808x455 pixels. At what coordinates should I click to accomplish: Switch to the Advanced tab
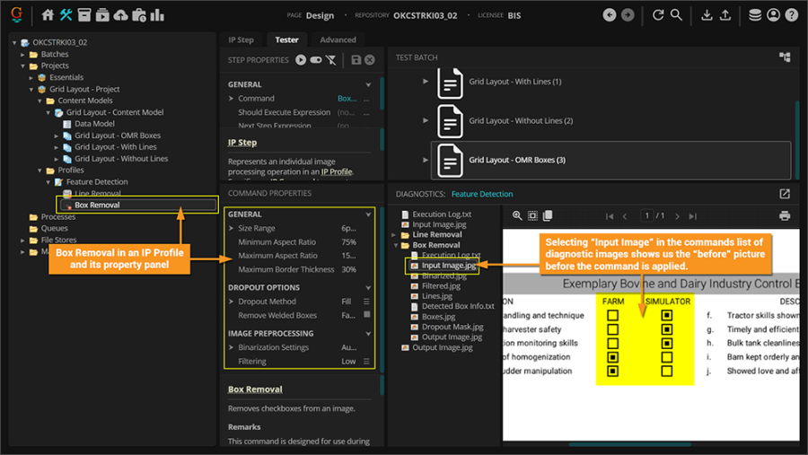point(338,39)
